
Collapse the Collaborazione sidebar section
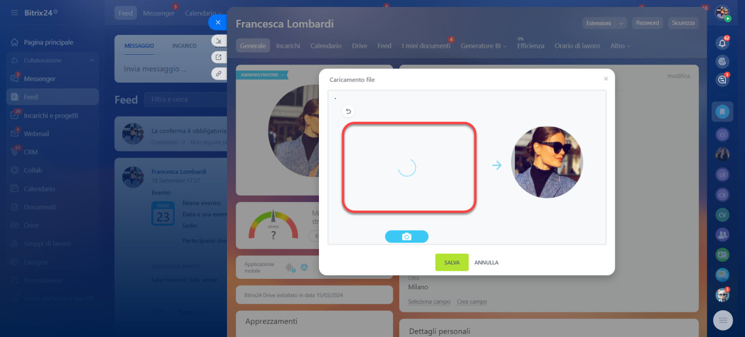[x=91, y=61]
